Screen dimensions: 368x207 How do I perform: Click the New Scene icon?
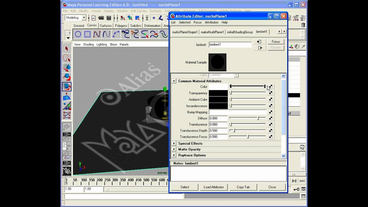(93, 18)
